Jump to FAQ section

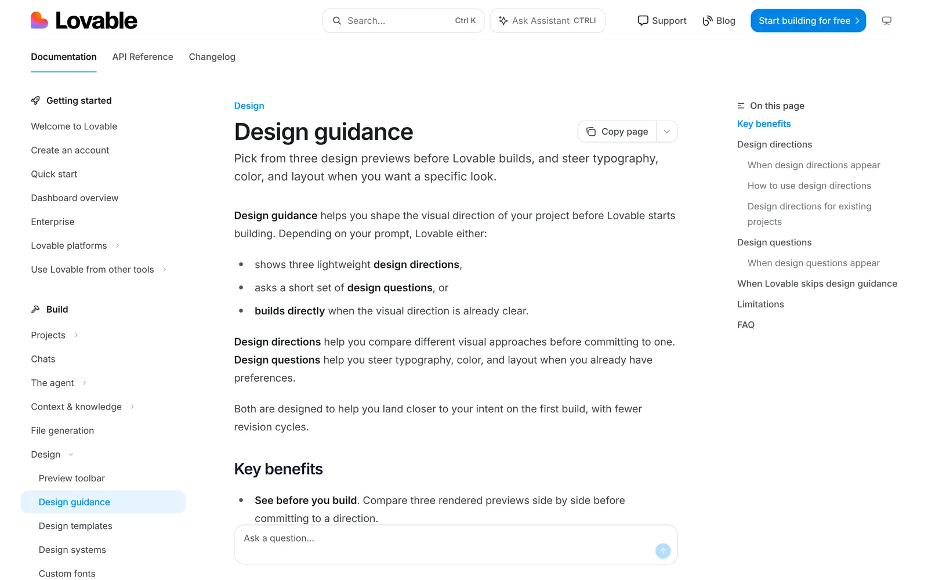[x=746, y=325]
